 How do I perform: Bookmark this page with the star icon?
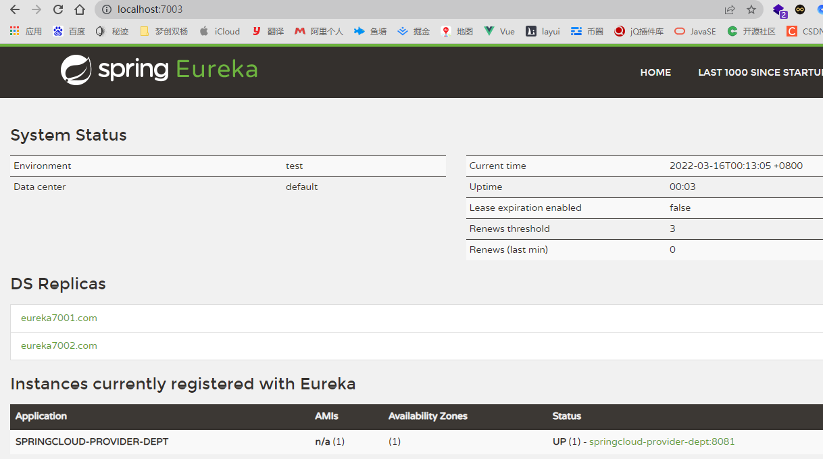coord(751,9)
